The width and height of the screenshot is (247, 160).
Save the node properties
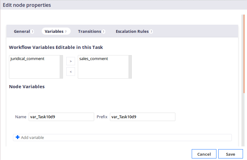(x=230, y=154)
